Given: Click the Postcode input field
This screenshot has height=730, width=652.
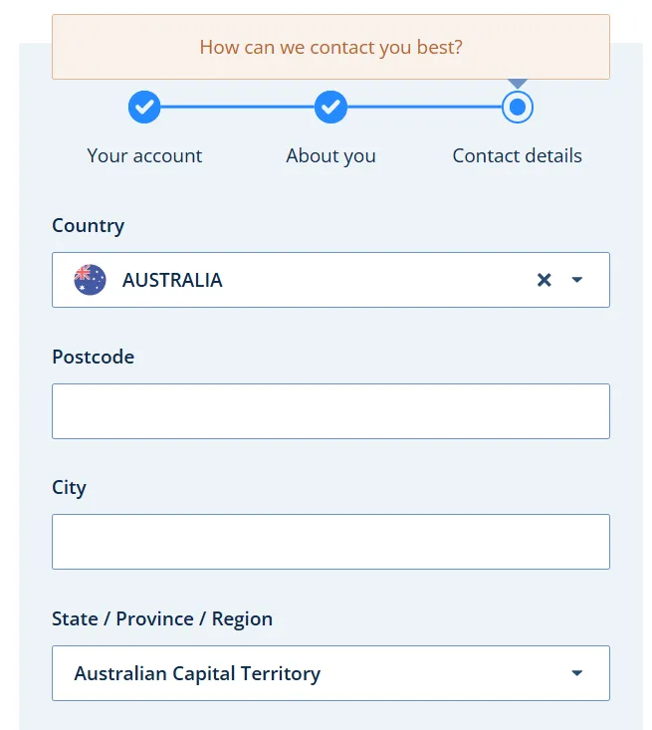Looking at the screenshot, I should click(330, 411).
